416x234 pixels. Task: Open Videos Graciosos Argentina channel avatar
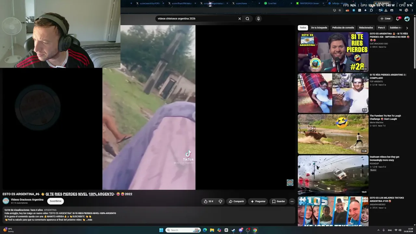(x=6, y=201)
